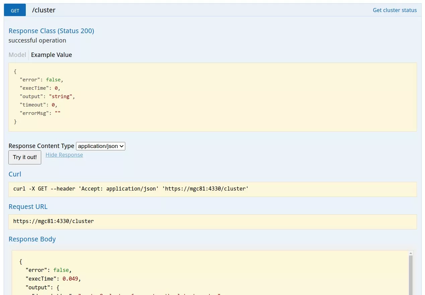Open the Get cluster status operation link

pyautogui.click(x=395, y=10)
